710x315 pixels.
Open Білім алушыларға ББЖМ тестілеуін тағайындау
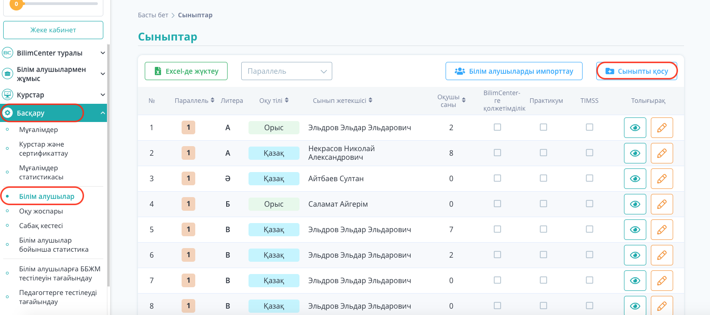[60, 274]
